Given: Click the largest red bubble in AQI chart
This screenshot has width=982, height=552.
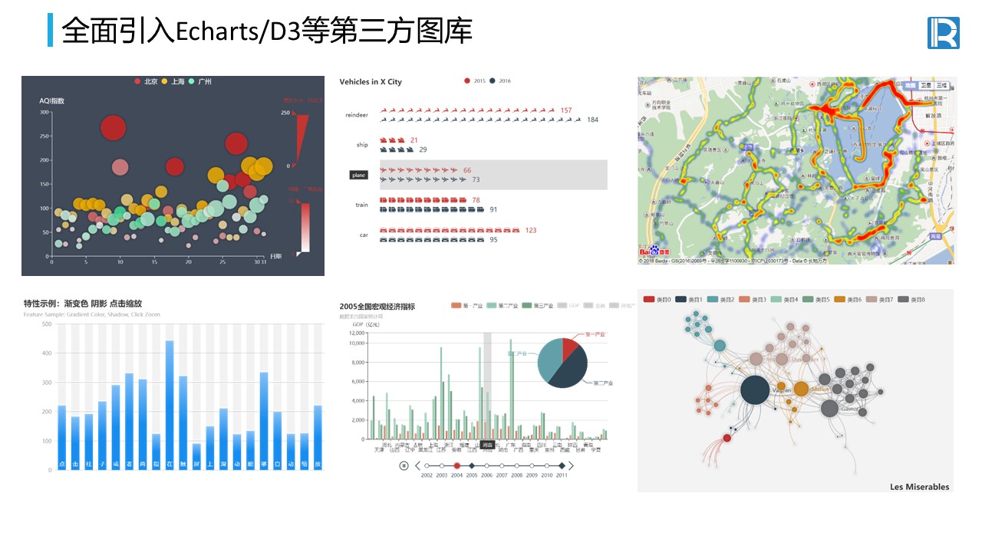Looking at the screenshot, I should 114,129.
